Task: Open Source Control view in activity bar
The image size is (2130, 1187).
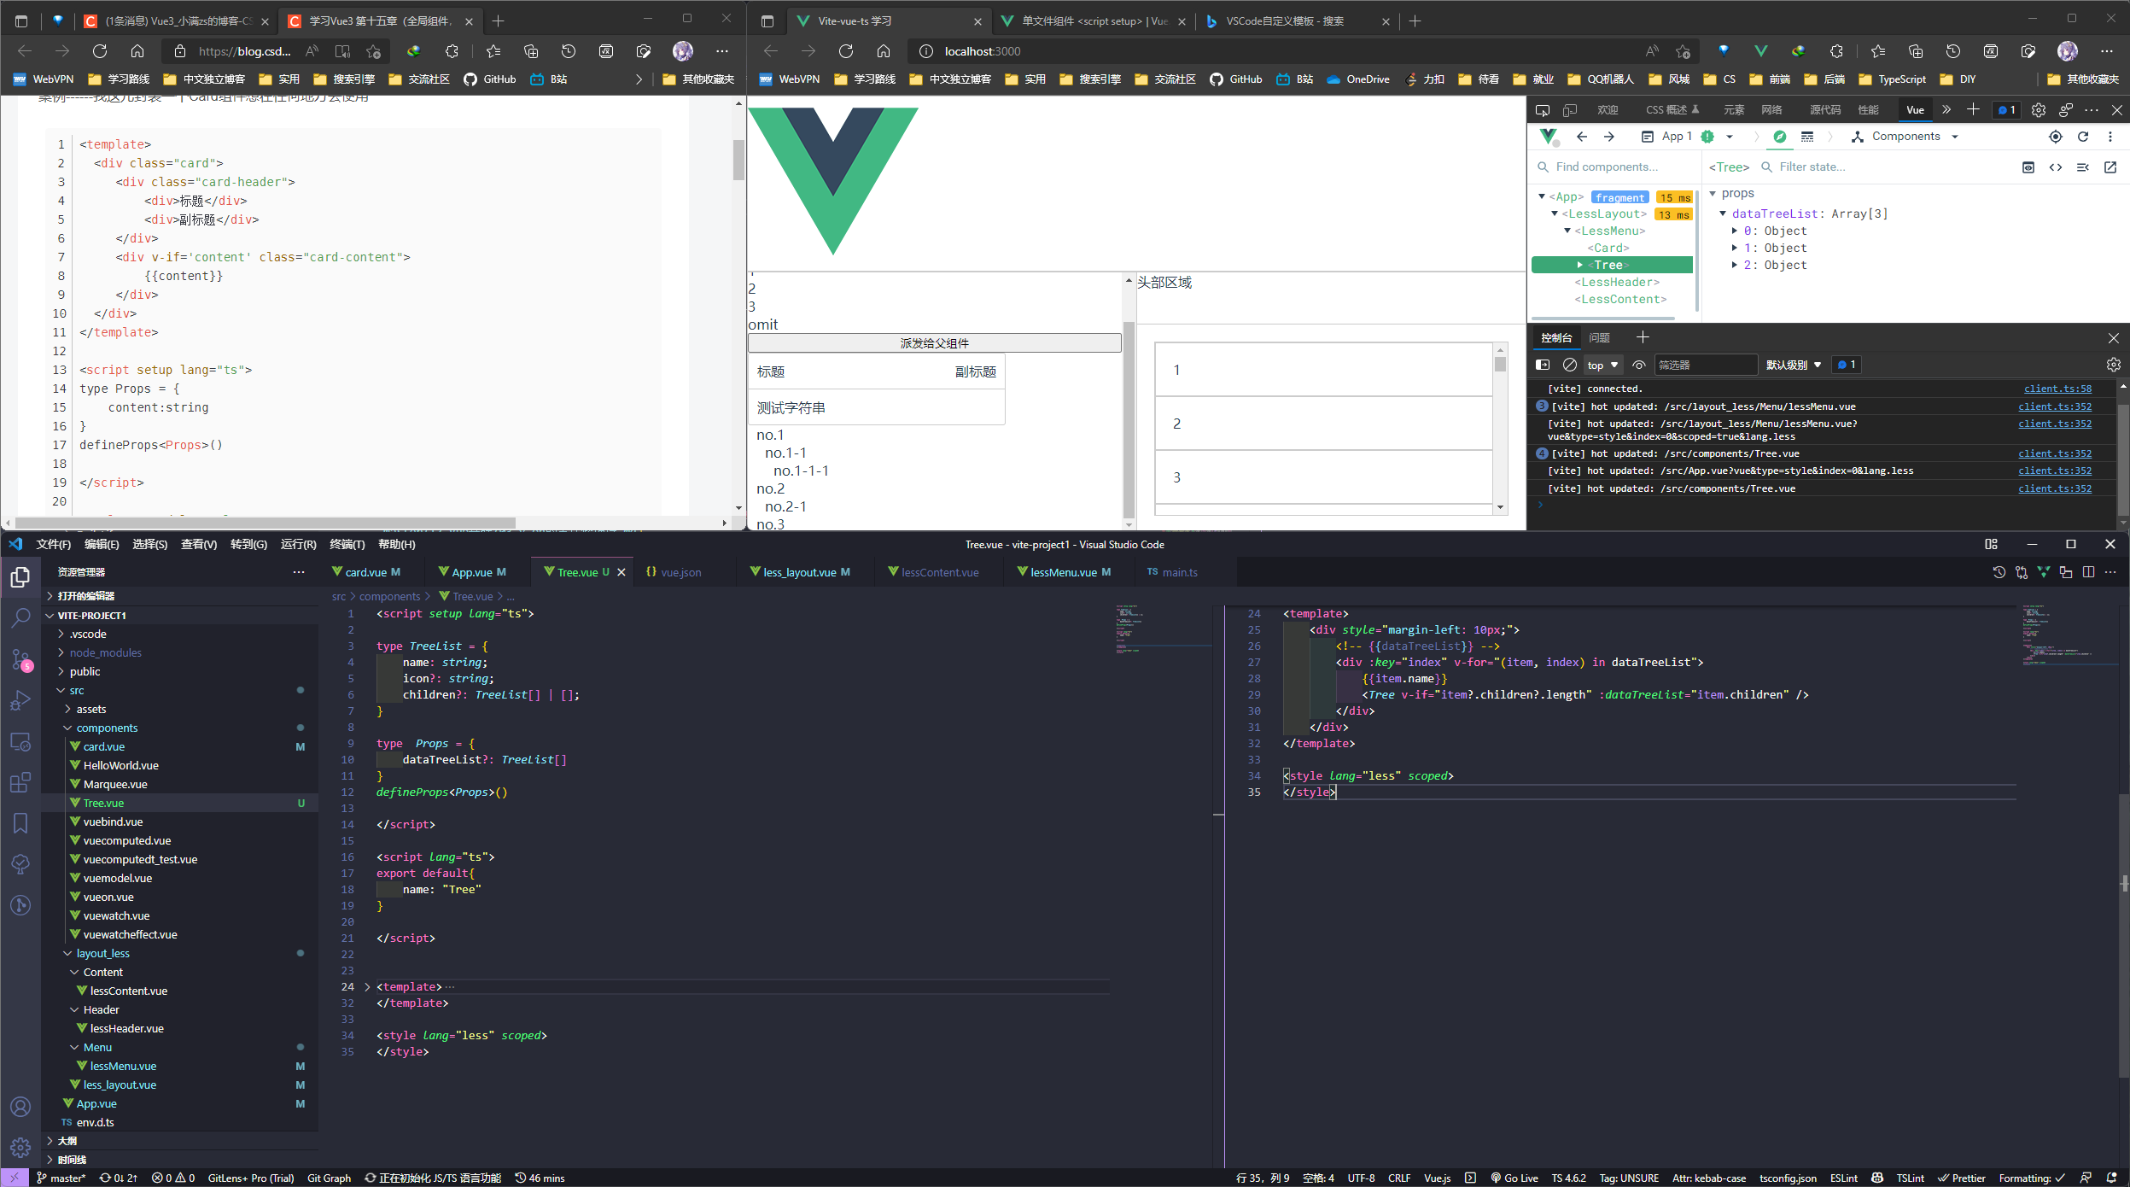Action: (20, 658)
